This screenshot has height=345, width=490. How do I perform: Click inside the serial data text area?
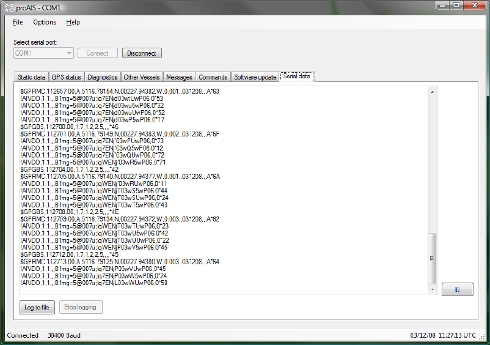[223, 190]
